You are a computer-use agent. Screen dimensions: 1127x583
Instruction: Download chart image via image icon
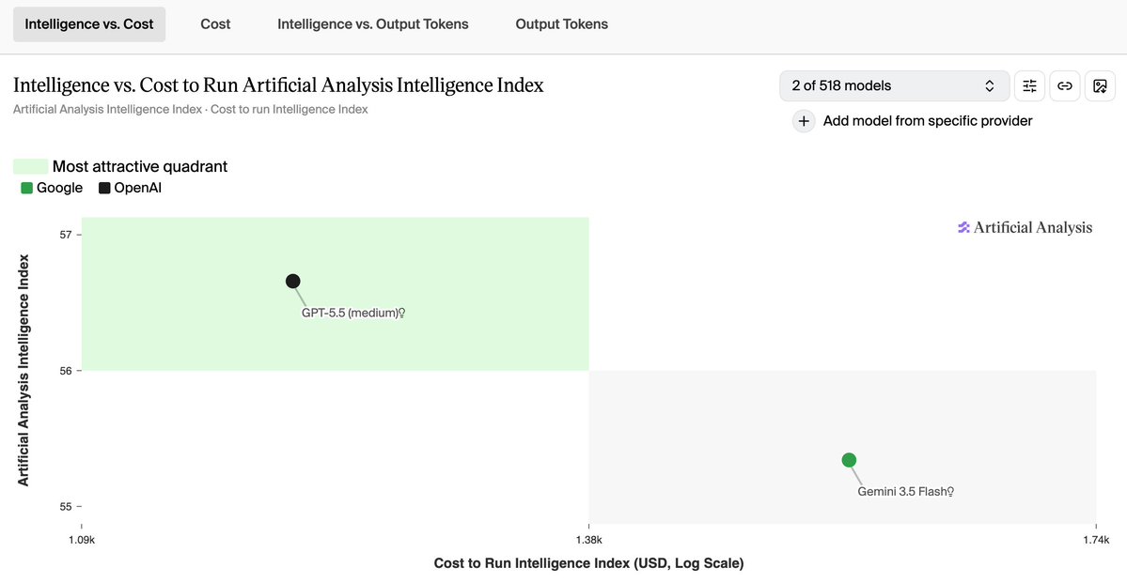[x=1100, y=86]
